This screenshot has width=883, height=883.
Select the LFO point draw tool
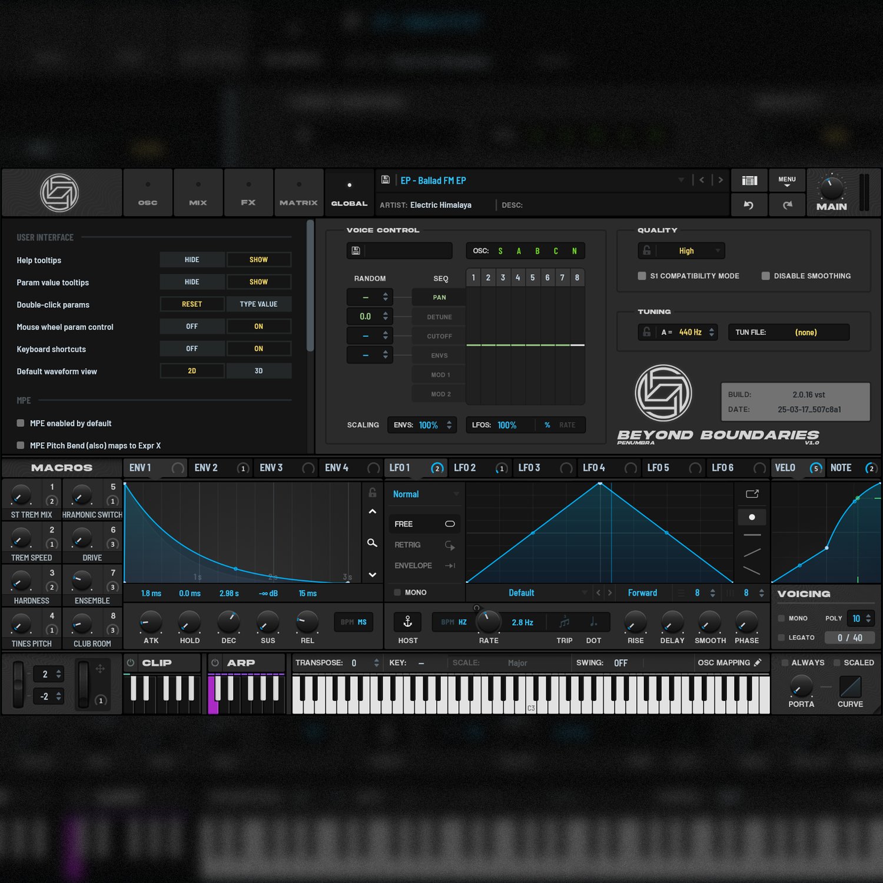[x=752, y=517]
